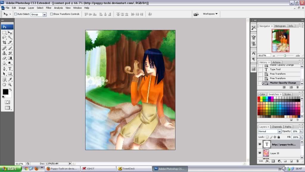The image size is (305, 172).
Task: Select the Eyedropper tool
Action: pos(10,79)
